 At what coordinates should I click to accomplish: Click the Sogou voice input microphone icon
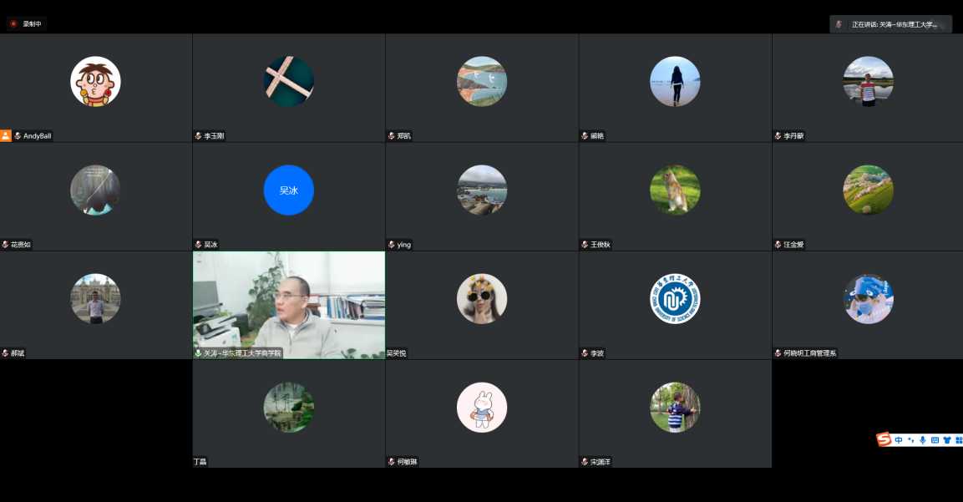(923, 440)
